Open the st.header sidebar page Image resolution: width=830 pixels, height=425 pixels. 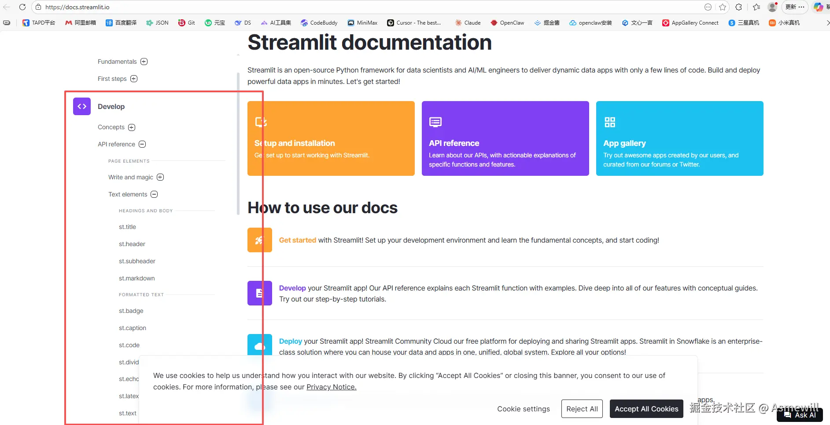pyautogui.click(x=132, y=244)
